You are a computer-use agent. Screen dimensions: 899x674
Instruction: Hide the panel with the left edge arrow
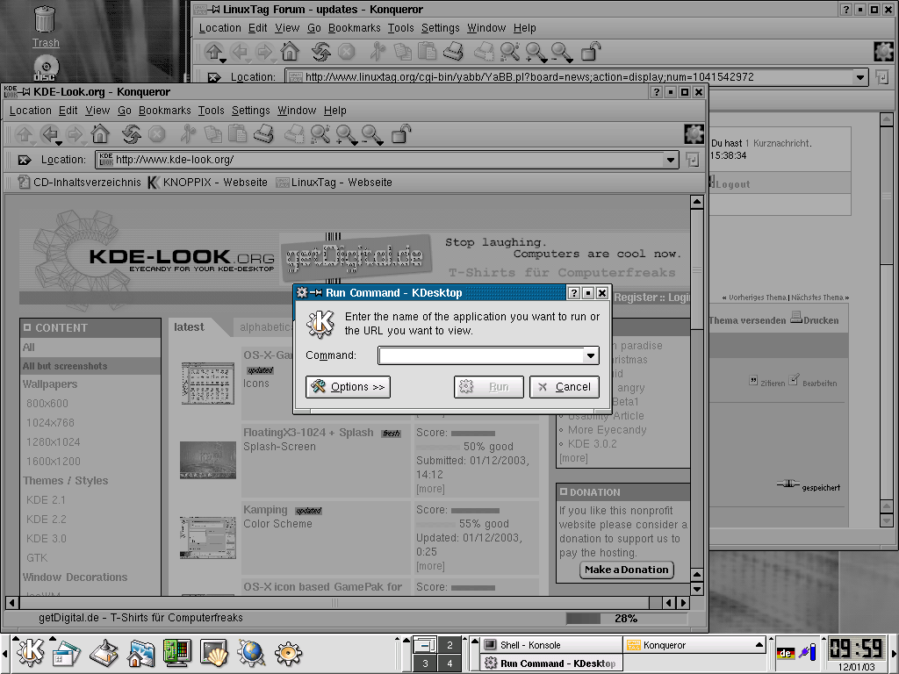click(5, 653)
